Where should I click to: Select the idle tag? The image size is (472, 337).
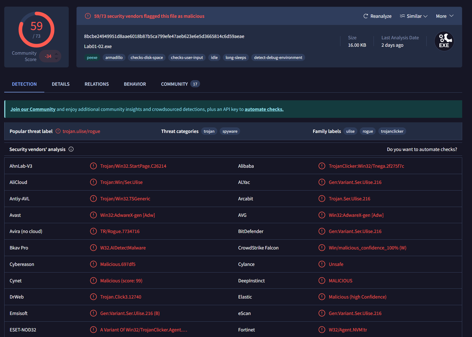pos(214,58)
